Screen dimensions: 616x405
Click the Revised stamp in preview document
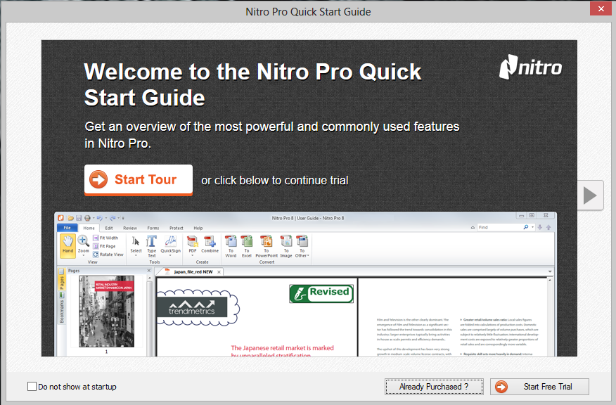tap(321, 293)
